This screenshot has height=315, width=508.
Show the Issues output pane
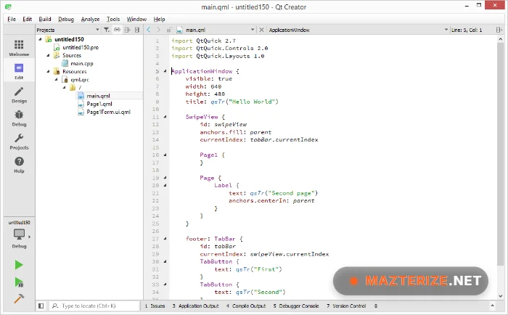[x=155, y=306]
